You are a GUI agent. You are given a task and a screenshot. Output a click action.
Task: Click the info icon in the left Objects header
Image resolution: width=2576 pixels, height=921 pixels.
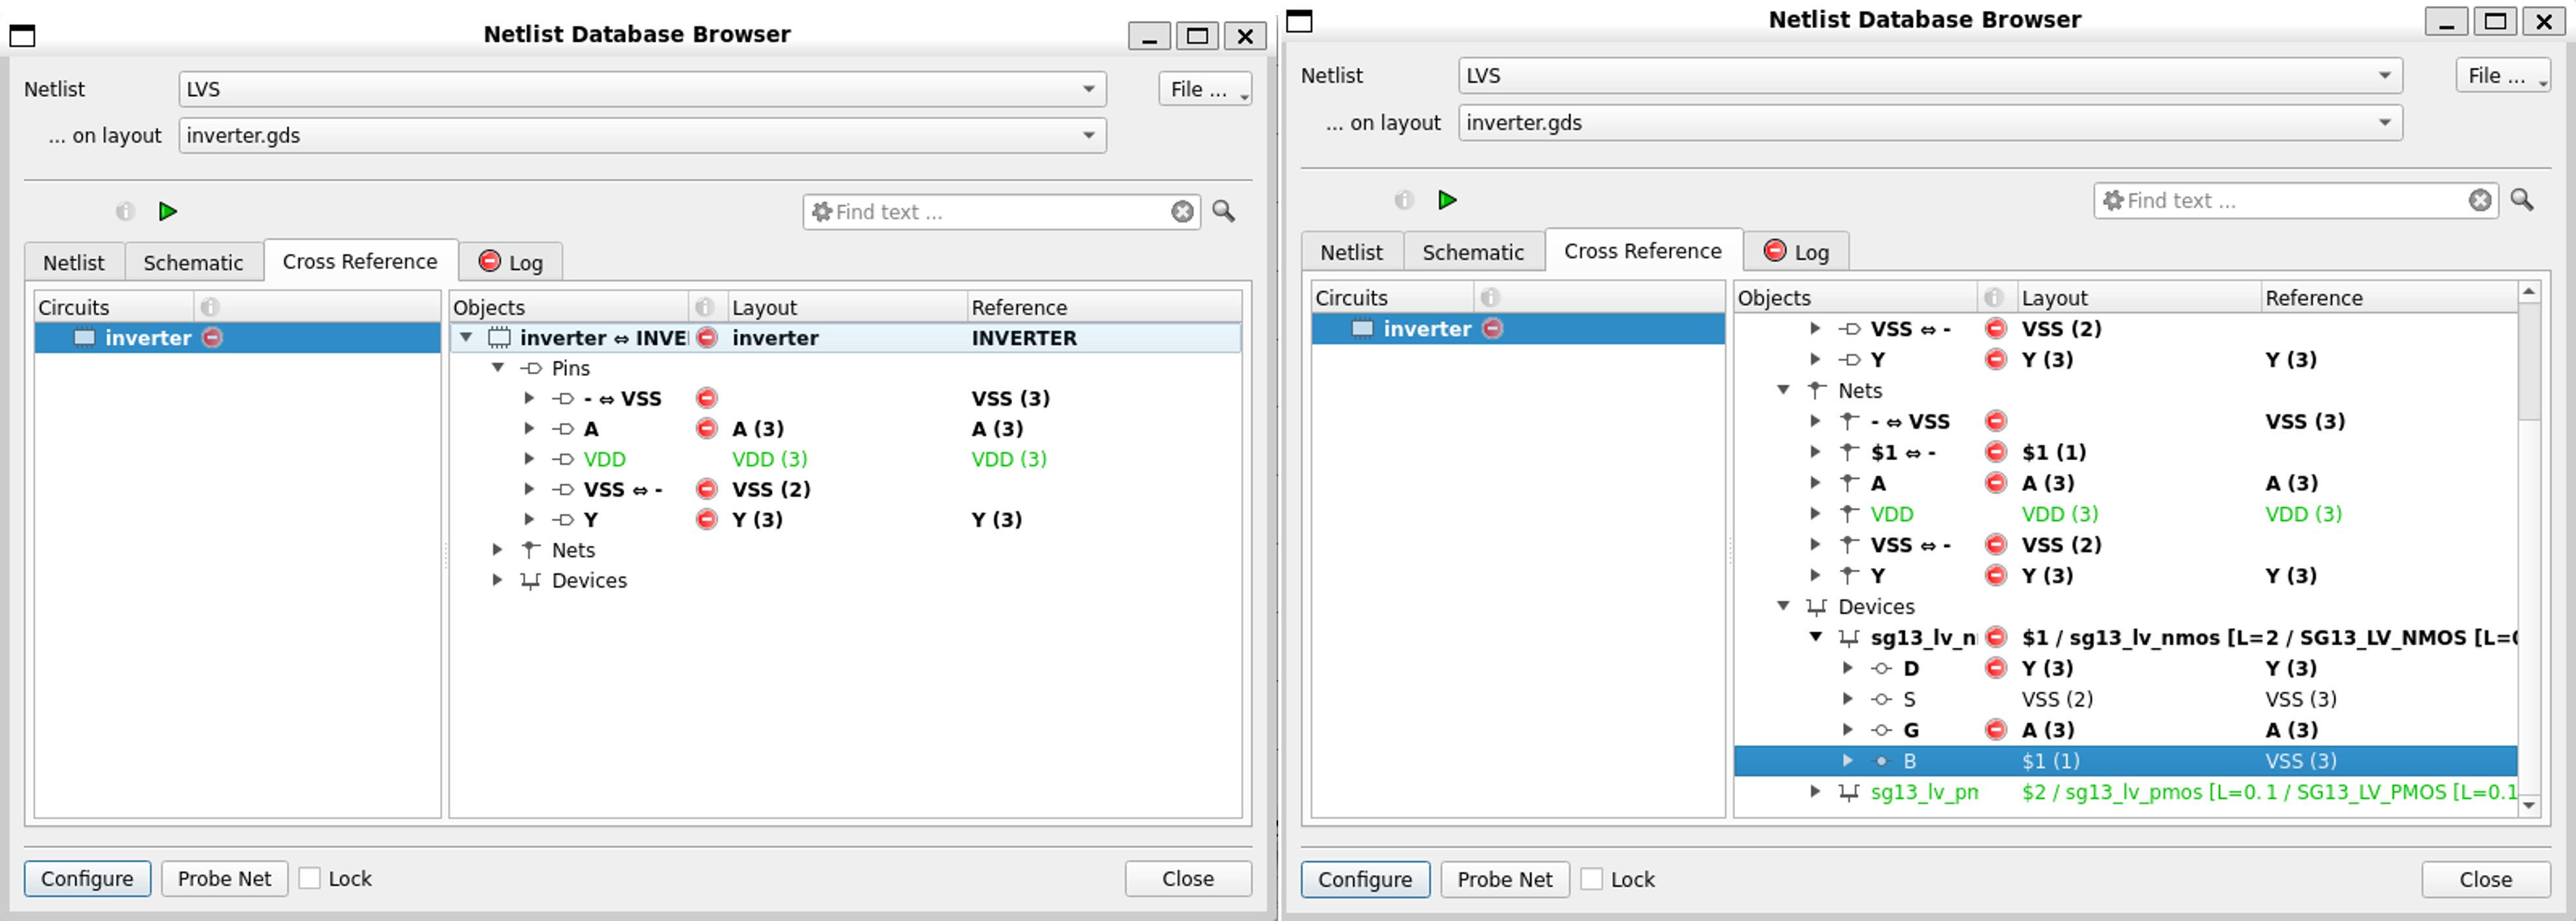click(704, 307)
